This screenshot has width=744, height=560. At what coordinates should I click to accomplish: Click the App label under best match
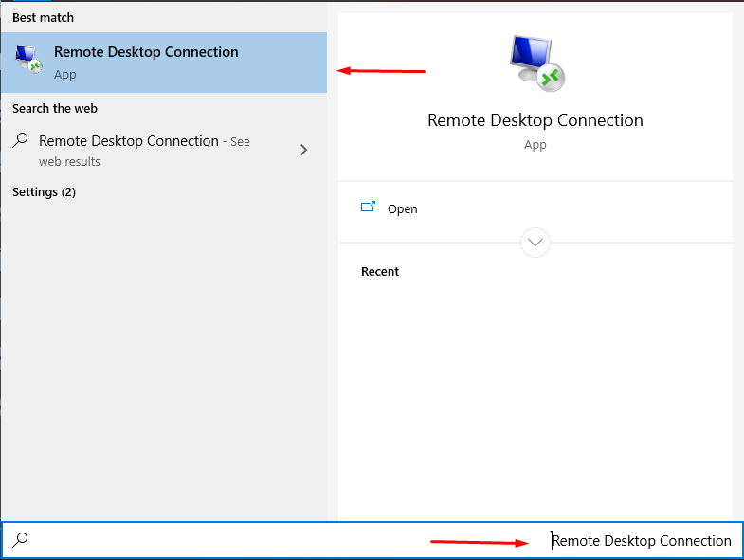pyautogui.click(x=65, y=75)
